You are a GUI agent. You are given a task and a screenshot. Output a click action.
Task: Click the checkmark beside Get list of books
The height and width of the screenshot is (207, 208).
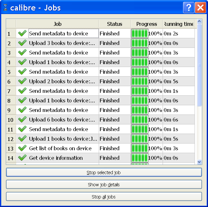pos(22,148)
